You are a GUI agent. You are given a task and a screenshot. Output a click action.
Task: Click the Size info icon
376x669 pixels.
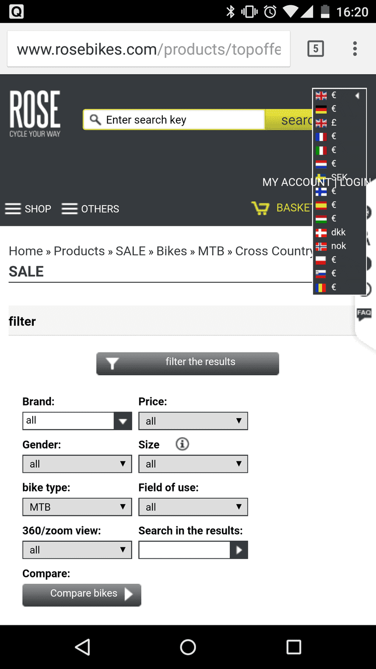pyautogui.click(x=182, y=444)
